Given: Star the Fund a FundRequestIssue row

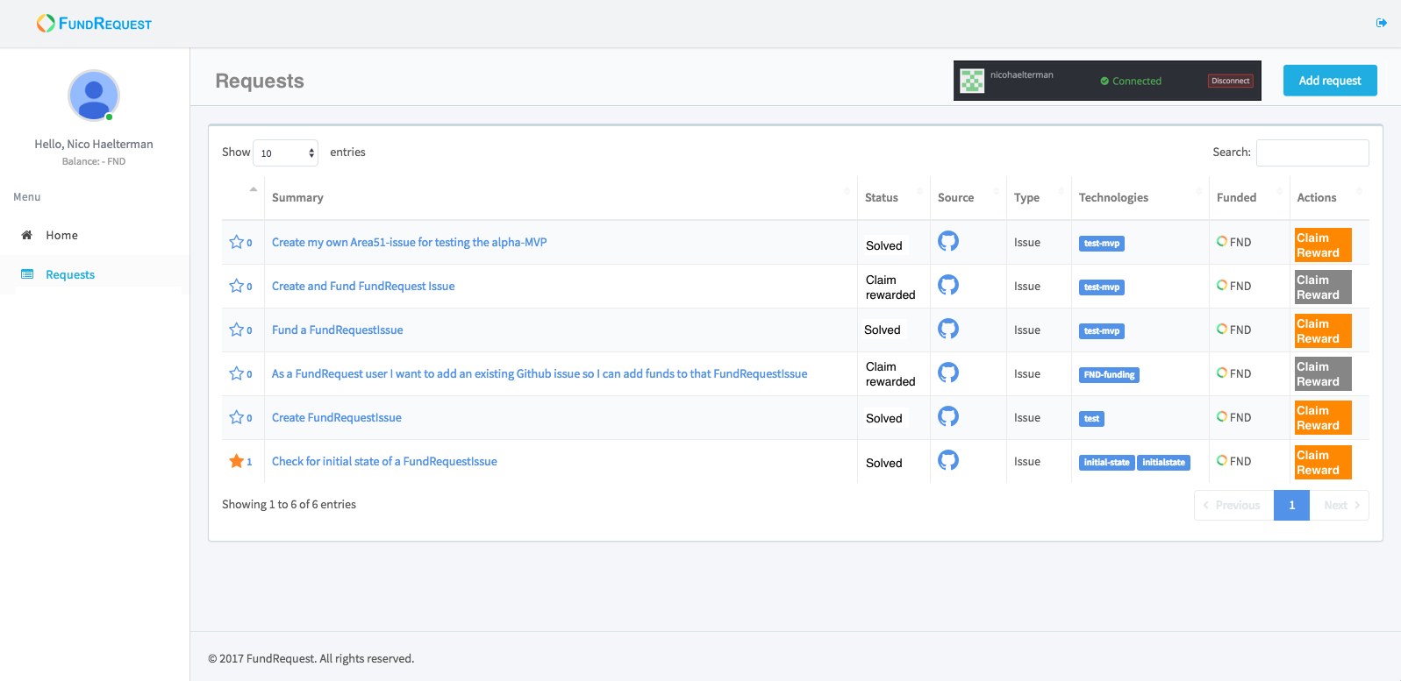Looking at the screenshot, I should point(236,330).
